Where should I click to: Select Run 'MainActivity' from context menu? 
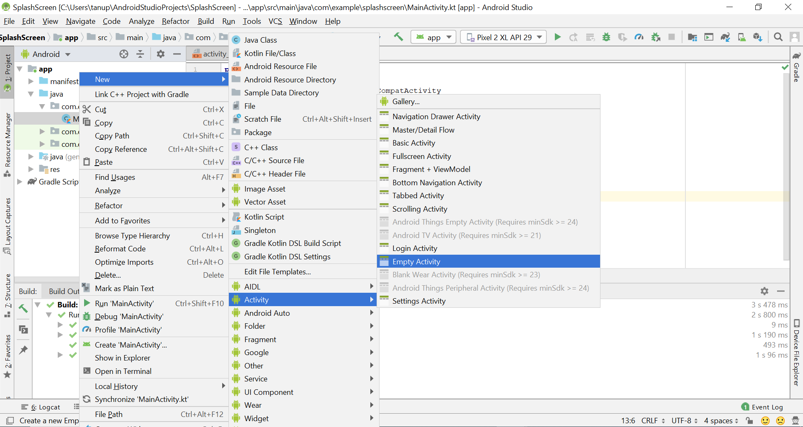point(154,303)
